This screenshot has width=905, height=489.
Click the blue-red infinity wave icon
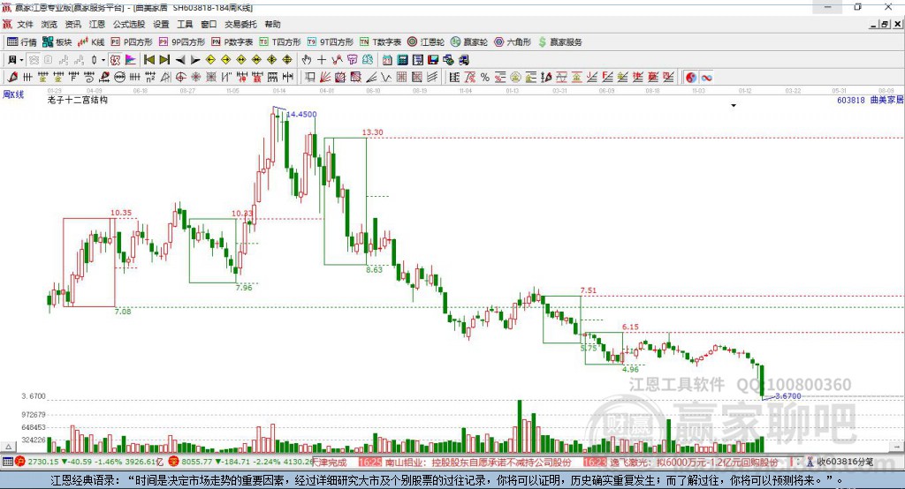(x=706, y=78)
